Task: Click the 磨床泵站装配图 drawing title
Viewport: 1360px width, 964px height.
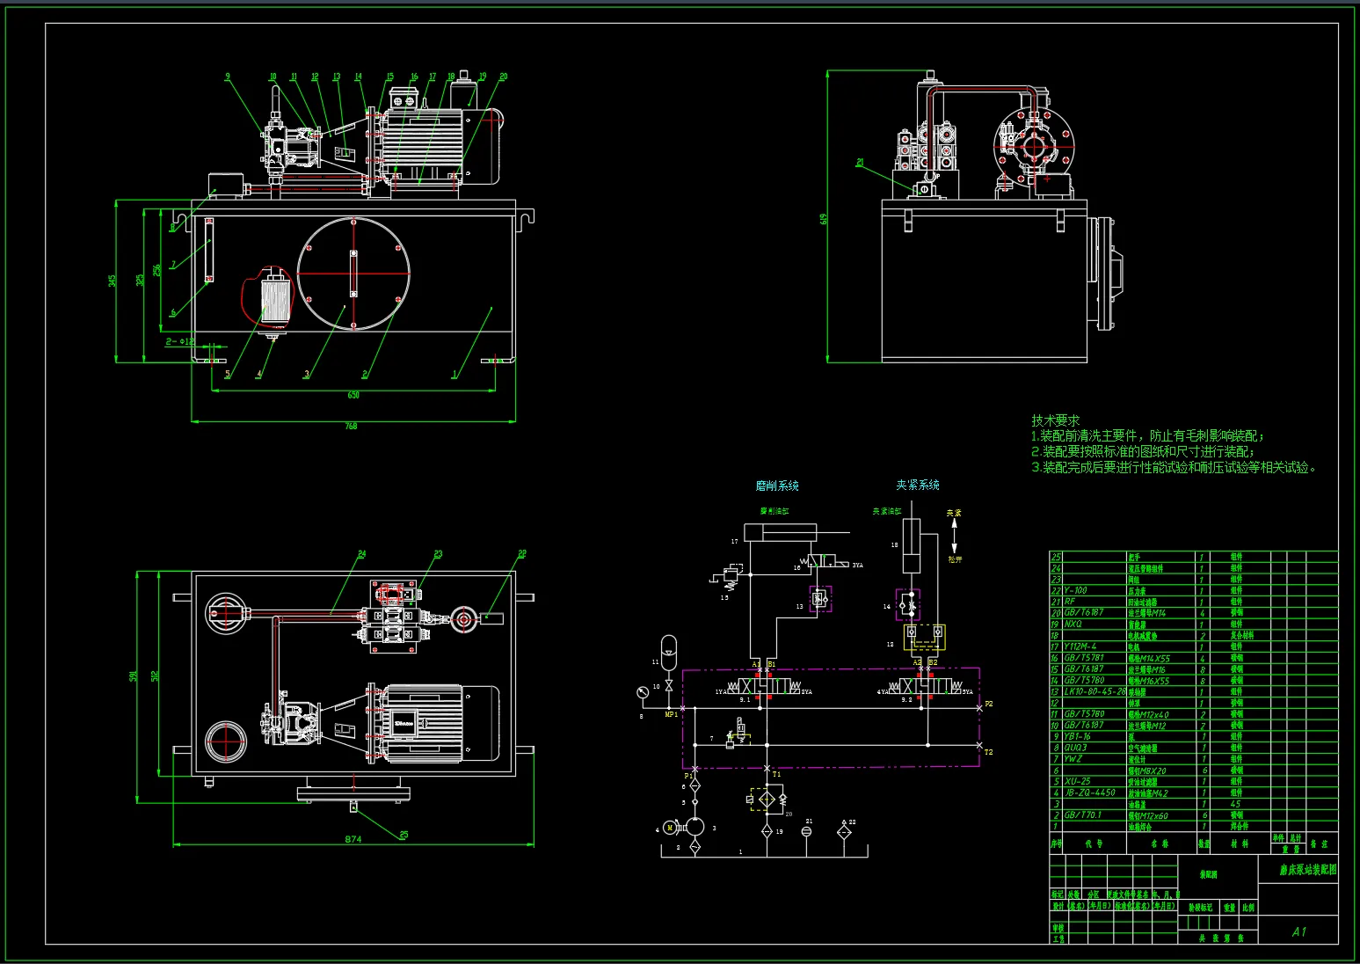Action: coord(1308,868)
